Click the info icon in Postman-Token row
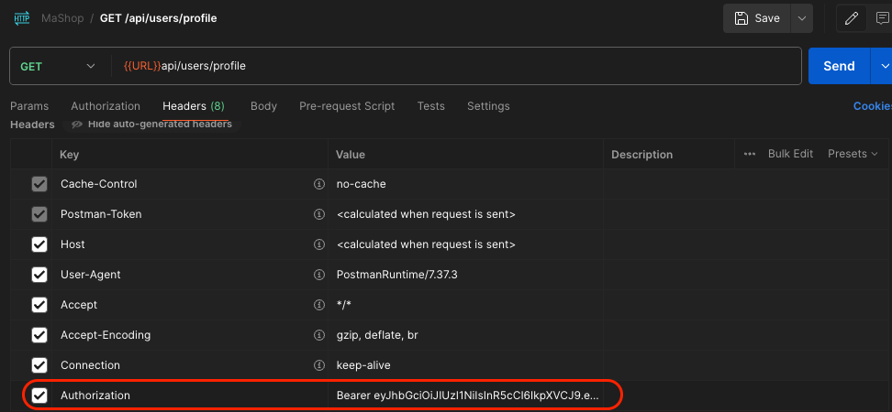This screenshot has height=412, width=892. click(319, 214)
